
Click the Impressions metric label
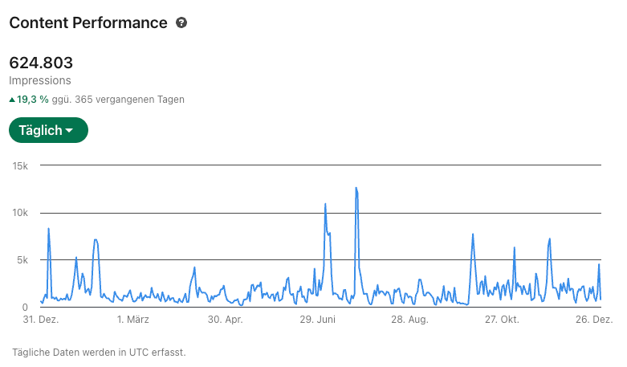point(40,81)
